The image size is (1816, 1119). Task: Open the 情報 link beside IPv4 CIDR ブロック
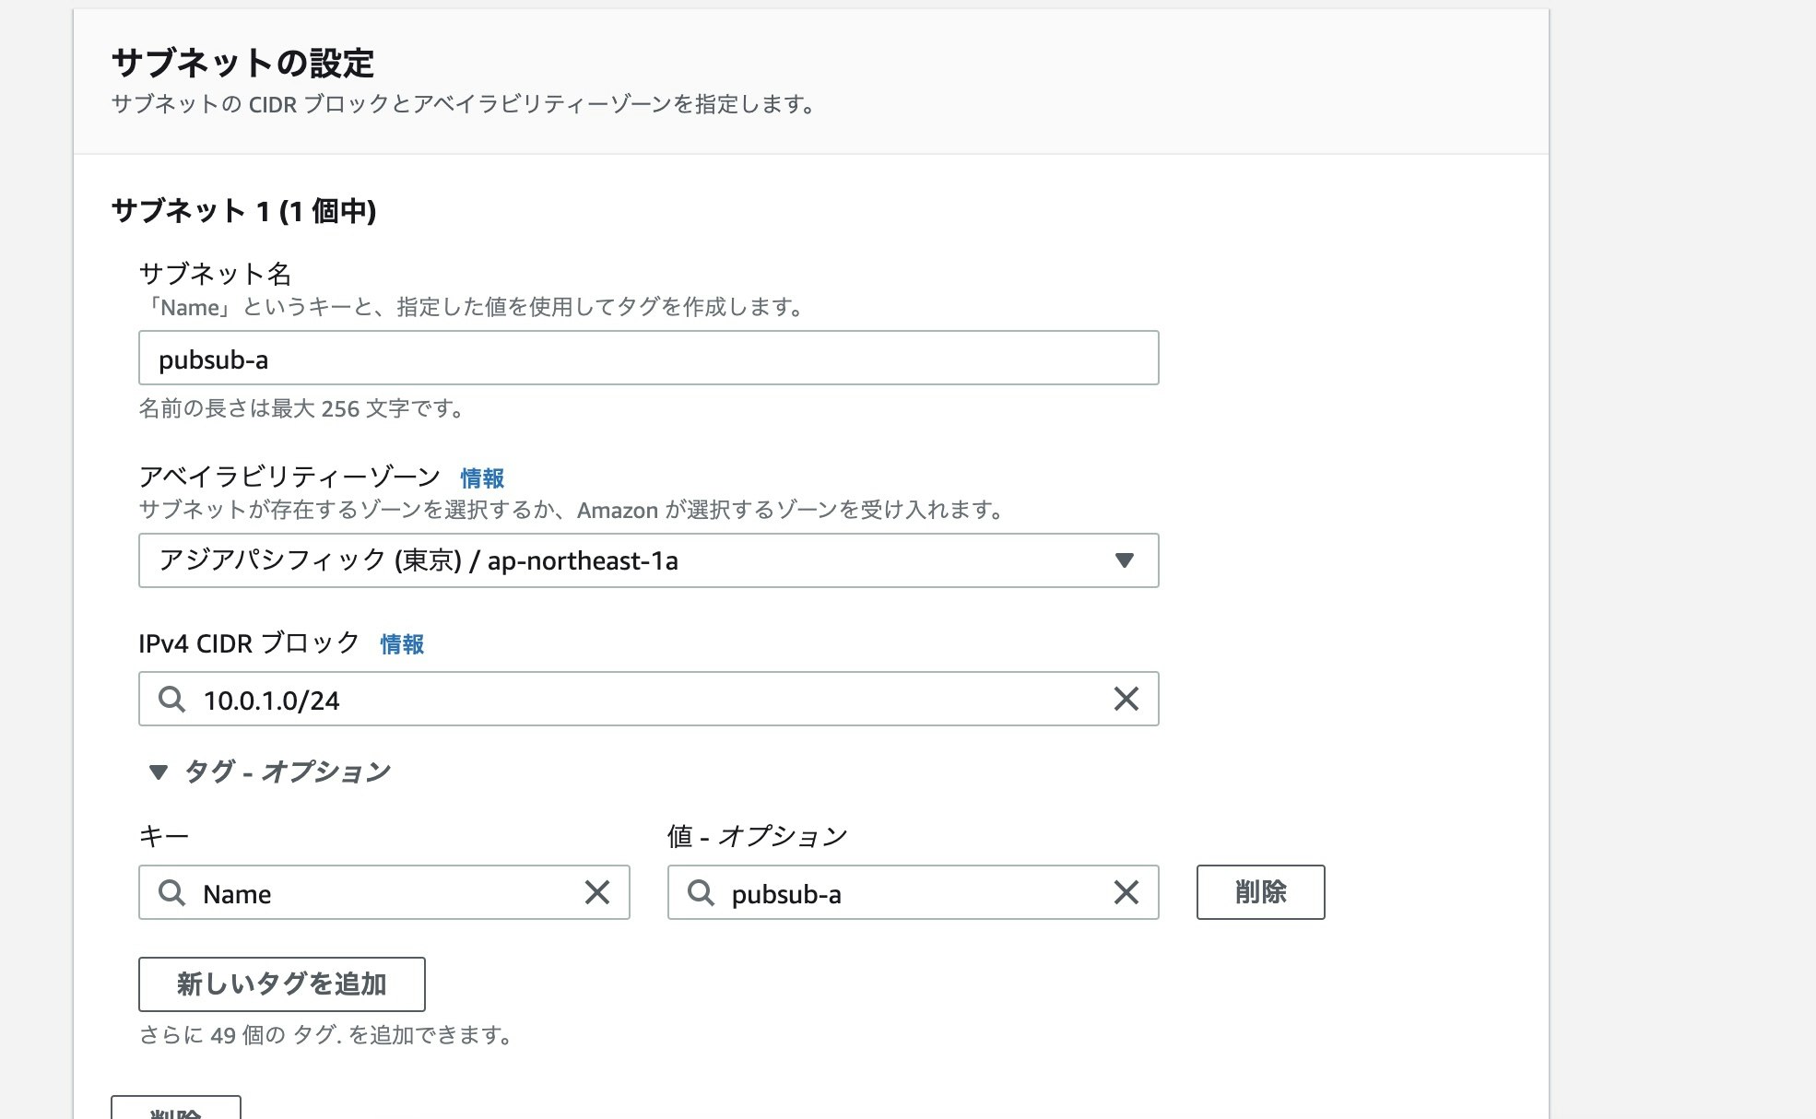tap(402, 644)
